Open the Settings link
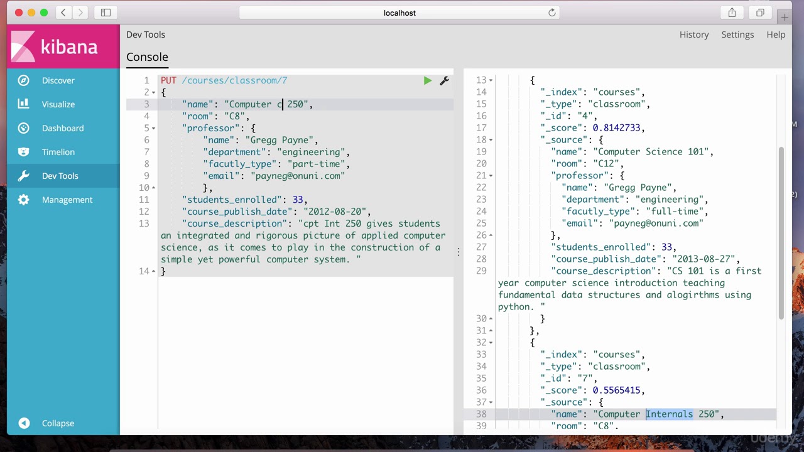 737,35
